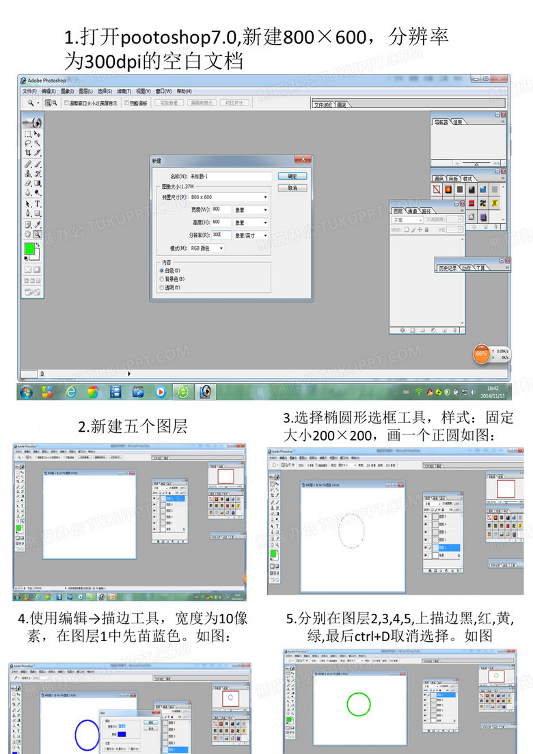
Task: Select the Blur tool in step 1 toolbox
Action: [28, 192]
